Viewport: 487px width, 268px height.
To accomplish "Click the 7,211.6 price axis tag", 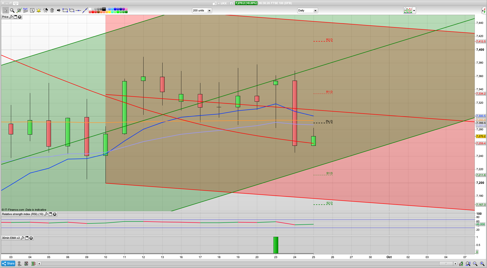I will 481,175.
